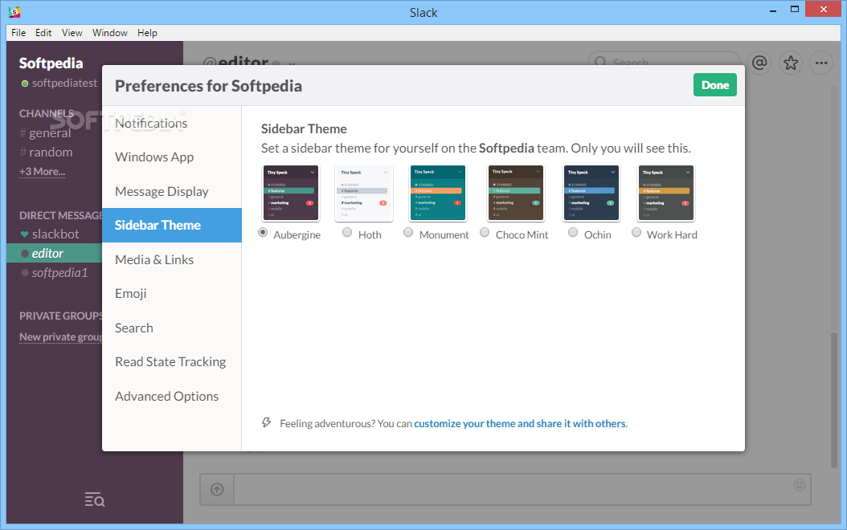Open the Edit menu

point(43,33)
